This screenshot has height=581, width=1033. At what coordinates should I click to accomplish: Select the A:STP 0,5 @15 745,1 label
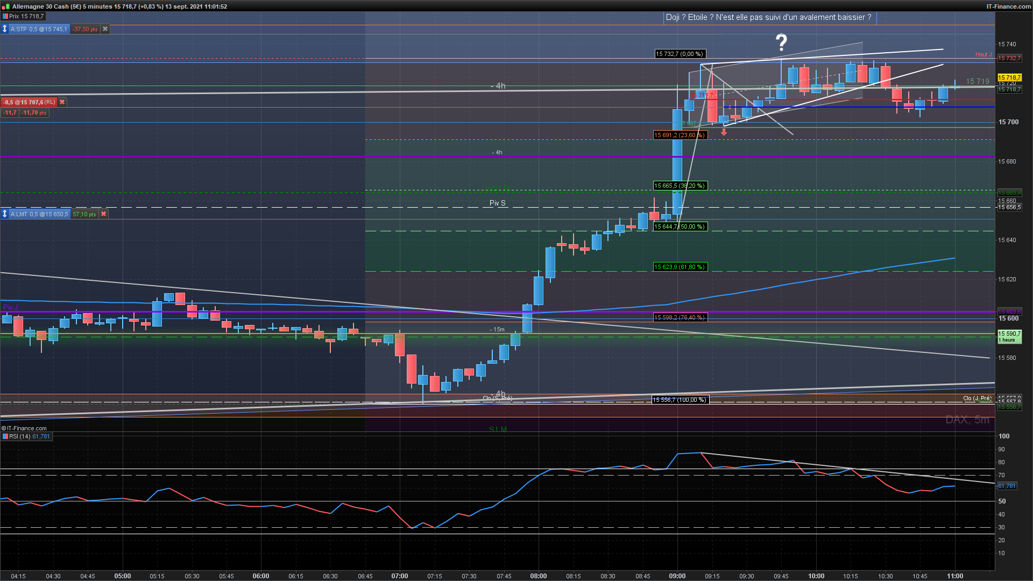(x=39, y=29)
